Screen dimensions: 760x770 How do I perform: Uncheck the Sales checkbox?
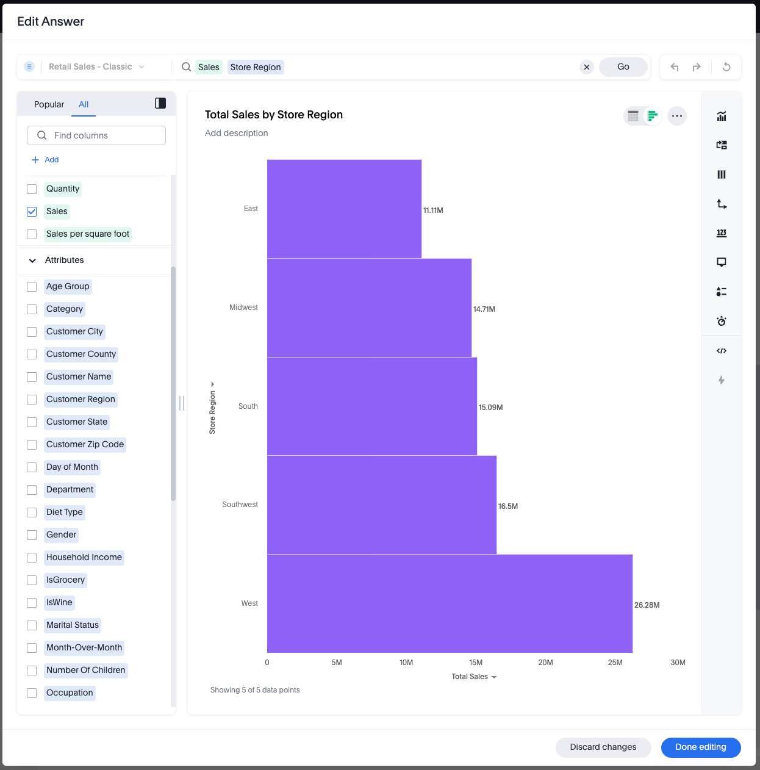point(32,212)
